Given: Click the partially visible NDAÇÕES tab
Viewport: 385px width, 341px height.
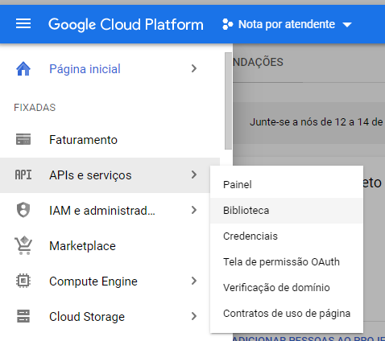Looking at the screenshot, I should (x=258, y=62).
